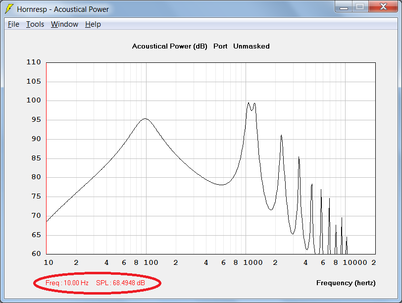Image resolution: width=402 pixels, height=303 pixels.
Task: Click the 60 label on the dB axis
Action: (x=36, y=253)
